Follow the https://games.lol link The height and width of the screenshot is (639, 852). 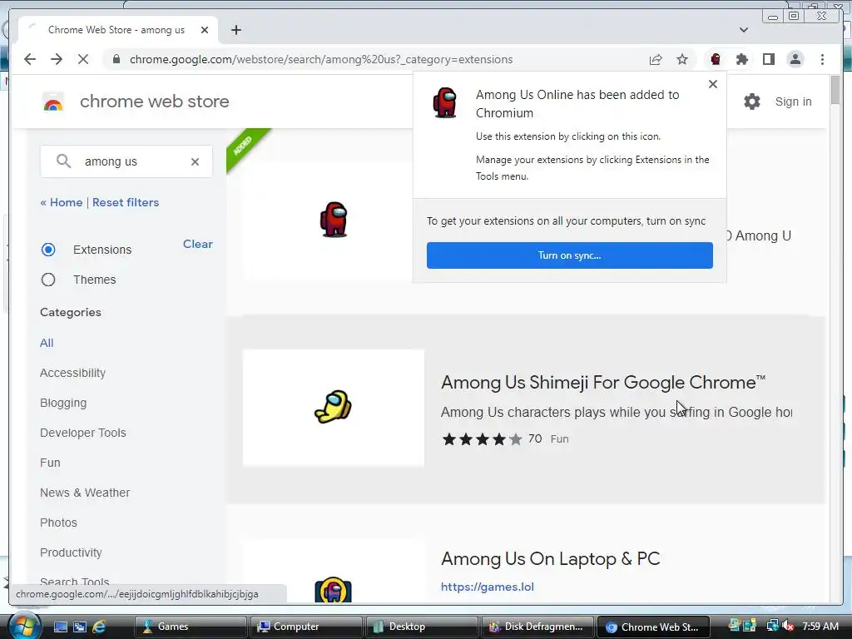pyautogui.click(x=488, y=587)
